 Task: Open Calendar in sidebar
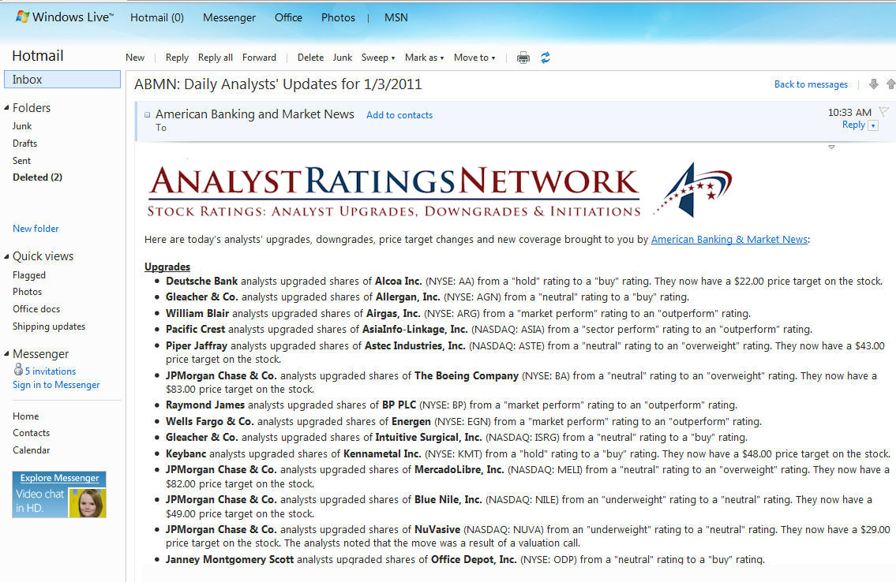click(x=31, y=450)
